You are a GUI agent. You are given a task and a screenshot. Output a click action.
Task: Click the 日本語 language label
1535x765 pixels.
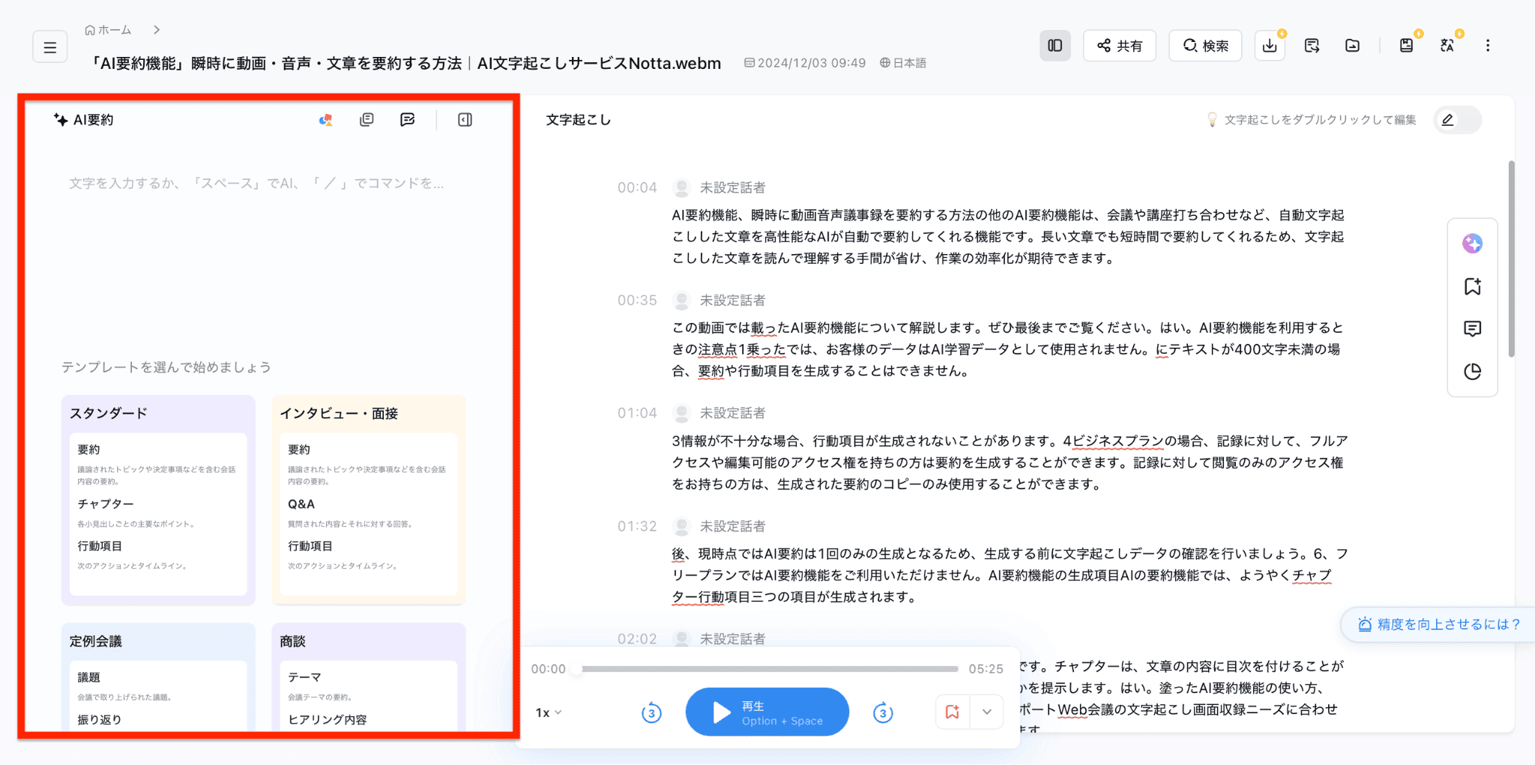click(903, 63)
